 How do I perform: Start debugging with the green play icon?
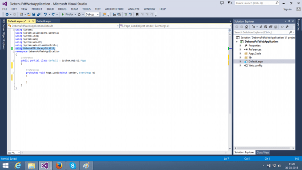click(x=62, y=15)
